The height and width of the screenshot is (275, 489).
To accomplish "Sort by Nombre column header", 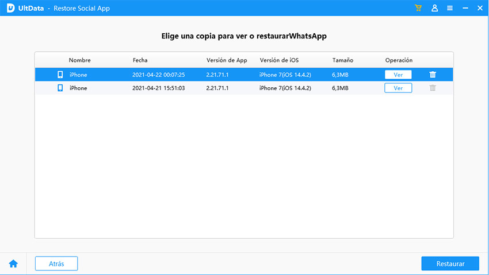I will tap(80, 60).
